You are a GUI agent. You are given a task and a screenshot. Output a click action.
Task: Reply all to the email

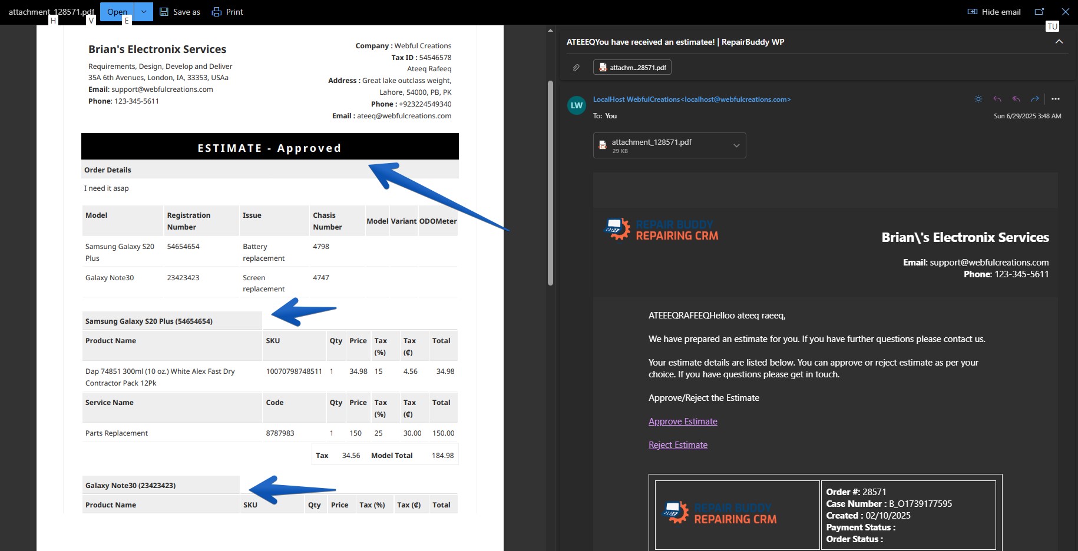tap(1016, 99)
